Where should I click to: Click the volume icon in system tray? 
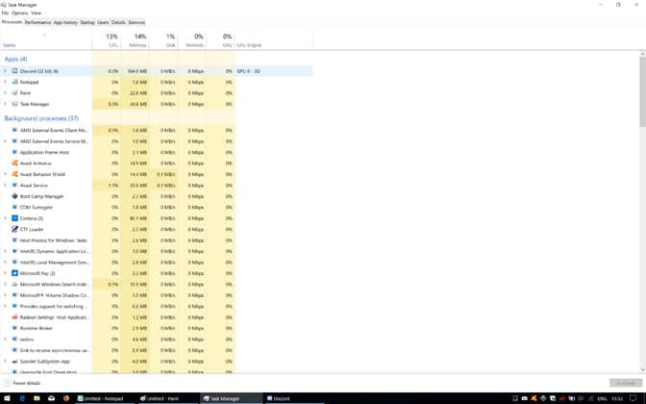click(x=582, y=398)
